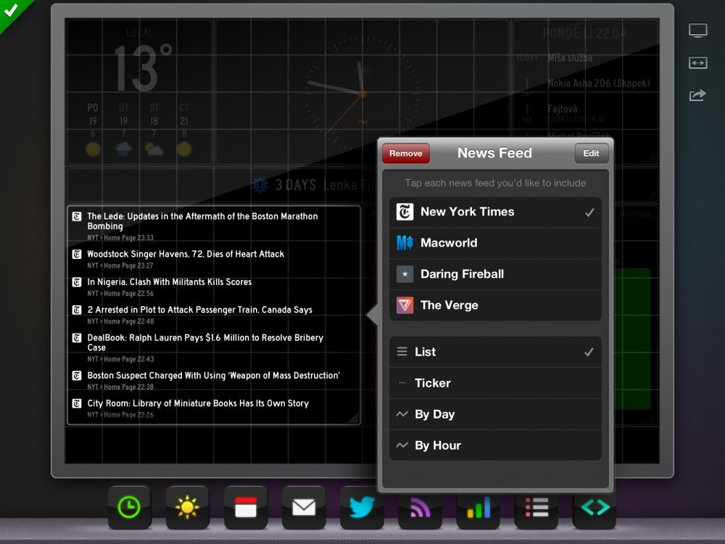
Task: Open the TV display output icon
Action: (697, 30)
